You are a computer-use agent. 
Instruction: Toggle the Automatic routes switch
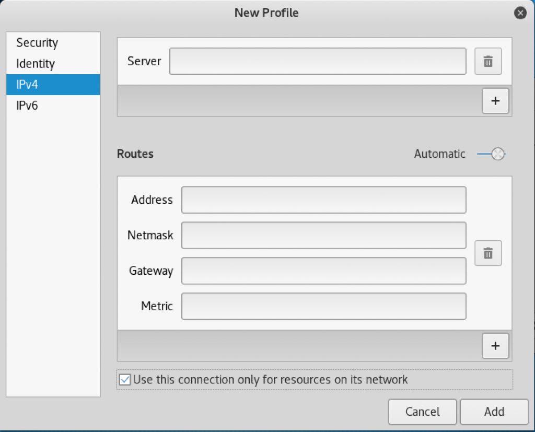pos(491,154)
